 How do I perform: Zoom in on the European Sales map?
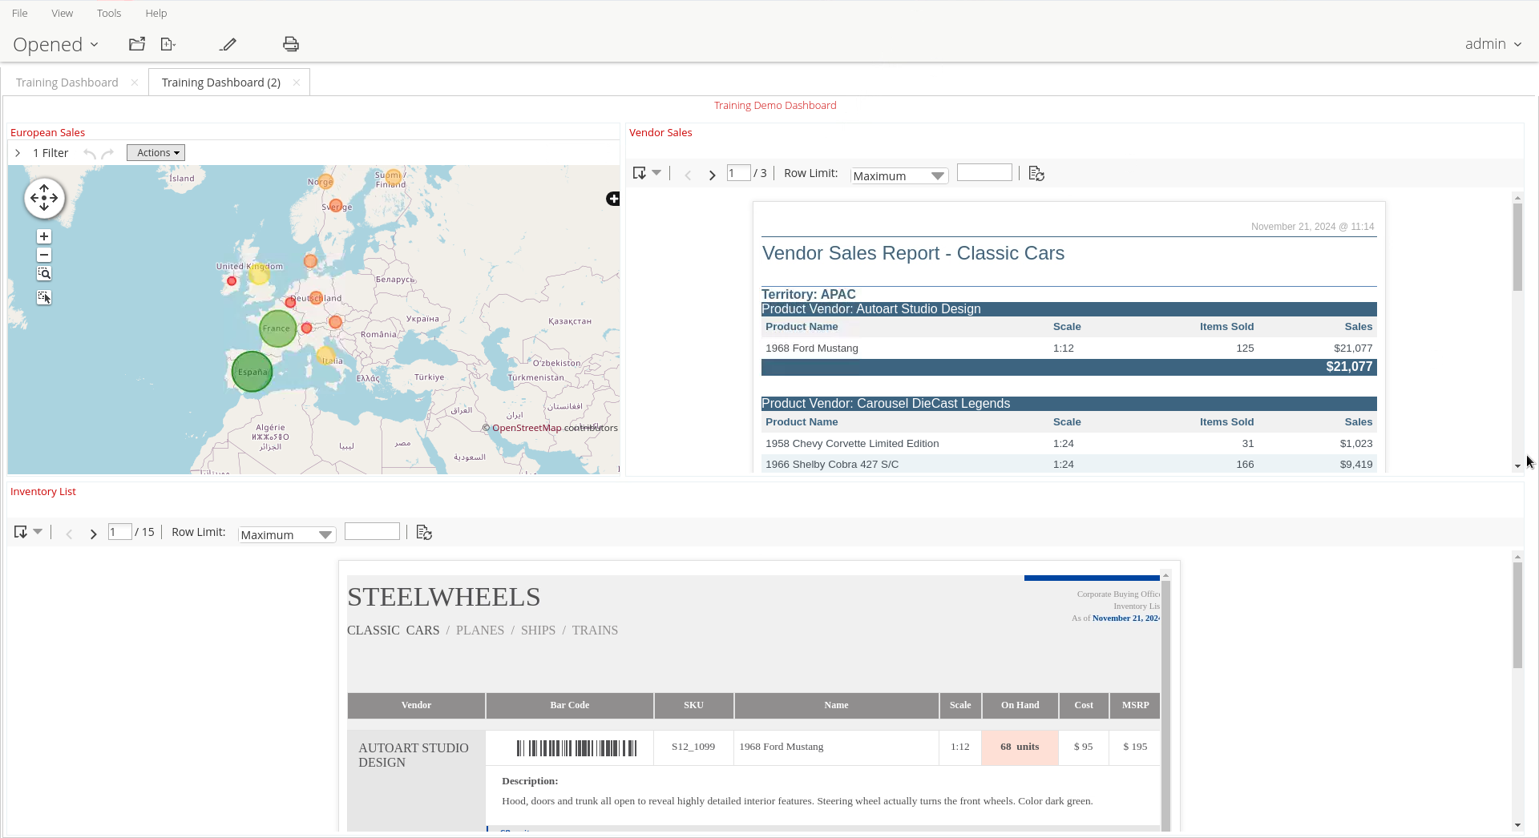[44, 236]
